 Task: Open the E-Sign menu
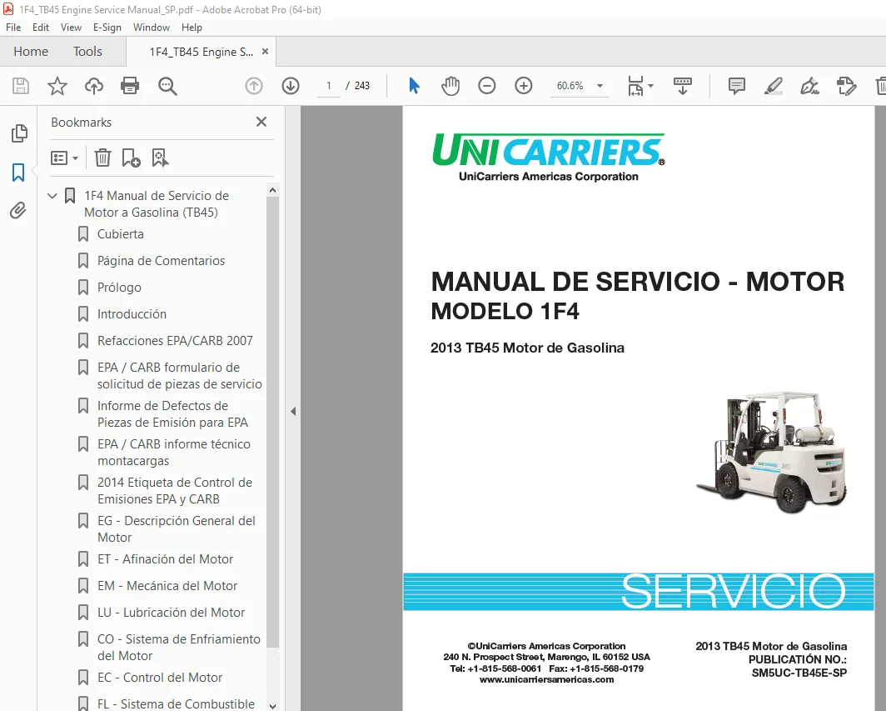107,28
